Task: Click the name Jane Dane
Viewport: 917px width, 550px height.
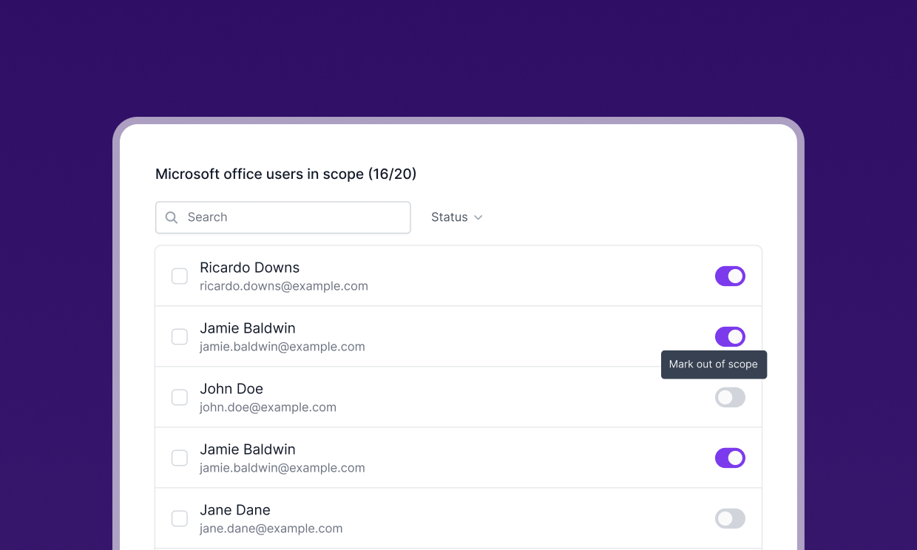Action: (235, 510)
